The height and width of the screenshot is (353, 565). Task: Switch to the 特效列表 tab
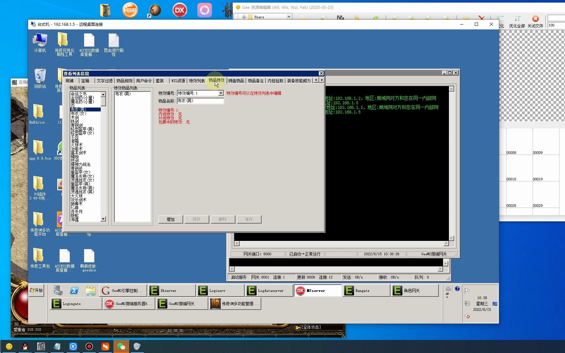(197, 81)
